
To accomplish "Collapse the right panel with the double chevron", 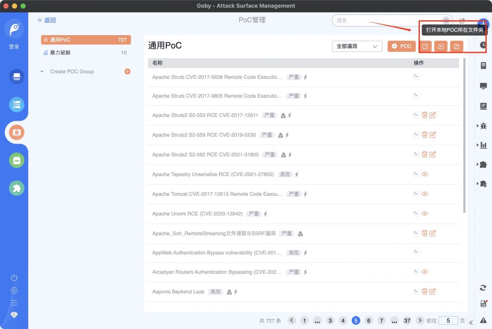I will coord(471,322).
